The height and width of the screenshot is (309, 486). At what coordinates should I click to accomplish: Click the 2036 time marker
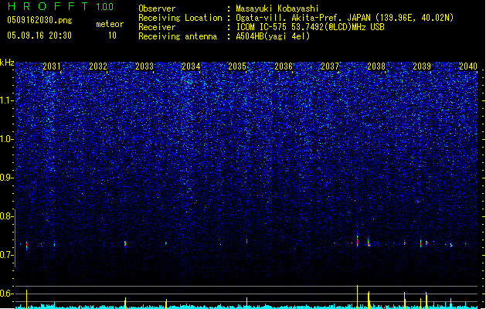[284, 66]
